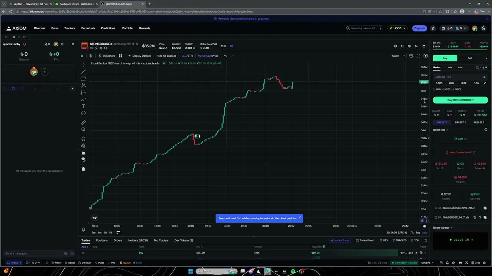Select the 0.05 quick amount

coord(476,83)
